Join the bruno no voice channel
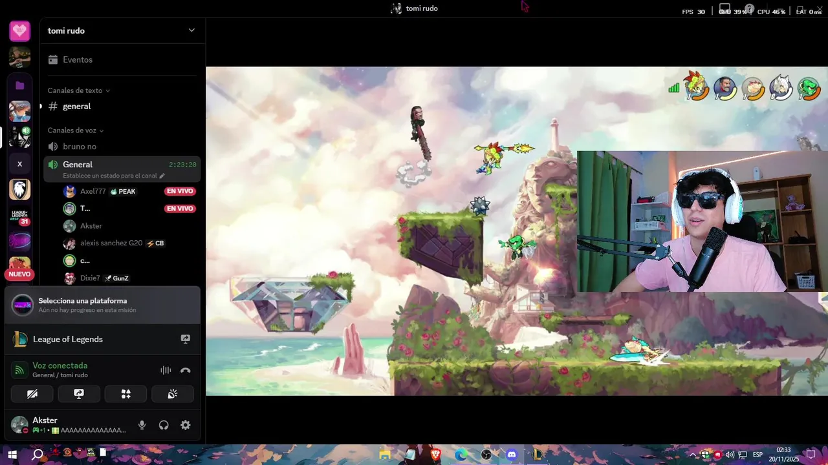Screen dimensions: 828x465 click(122, 147)
